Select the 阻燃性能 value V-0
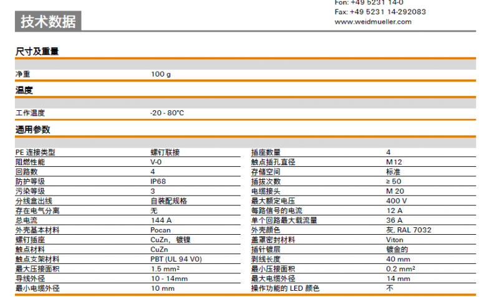This screenshot has width=499, height=297. pyautogui.click(x=156, y=162)
